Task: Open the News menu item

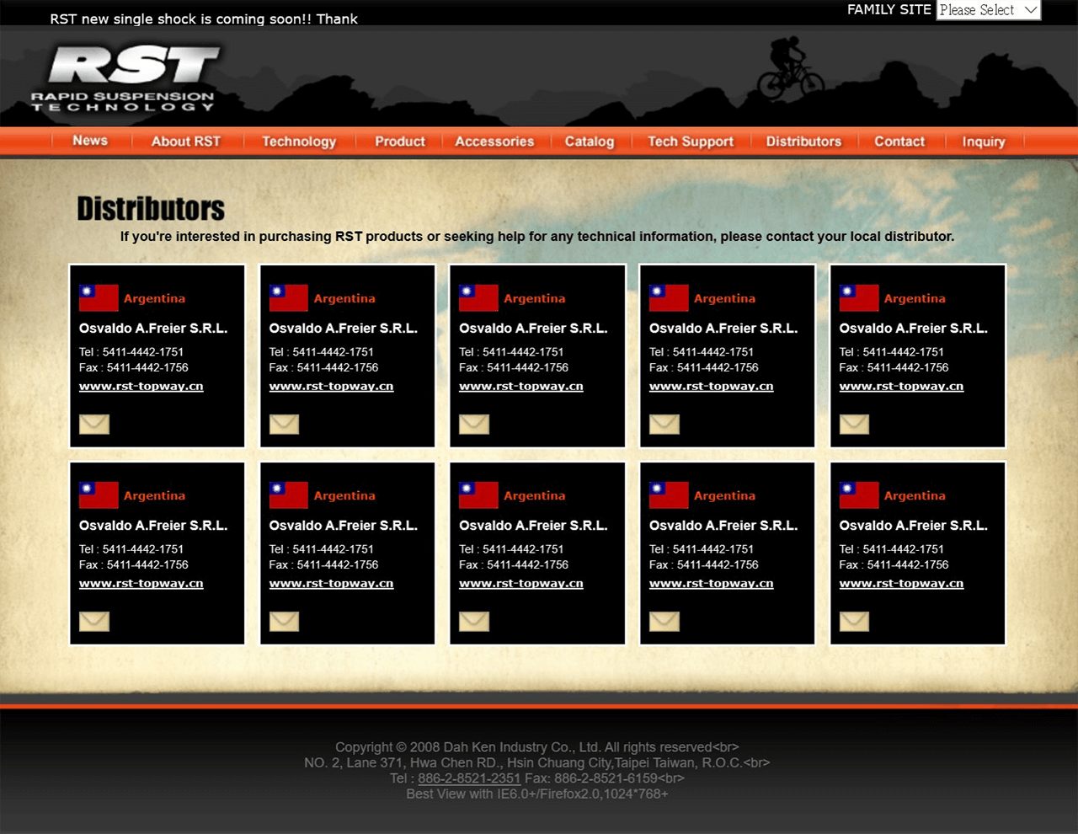Action: [x=90, y=141]
